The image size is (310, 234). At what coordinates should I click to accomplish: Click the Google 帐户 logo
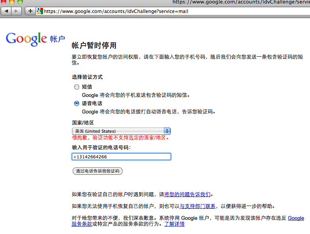pyautogui.click(x=36, y=39)
